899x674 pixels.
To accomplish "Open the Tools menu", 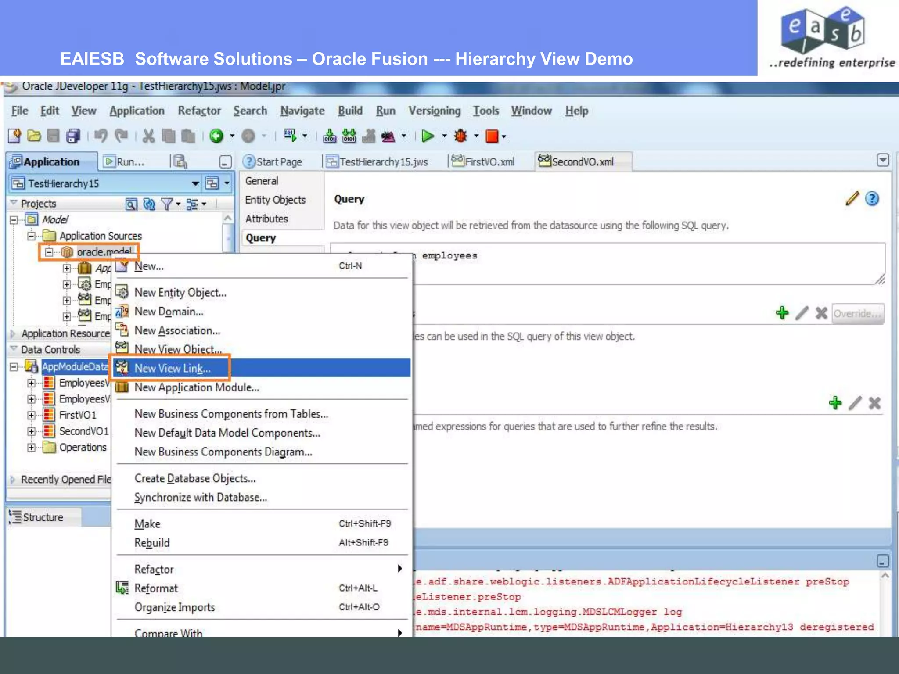I will pyautogui.click(x=486, y=111).
